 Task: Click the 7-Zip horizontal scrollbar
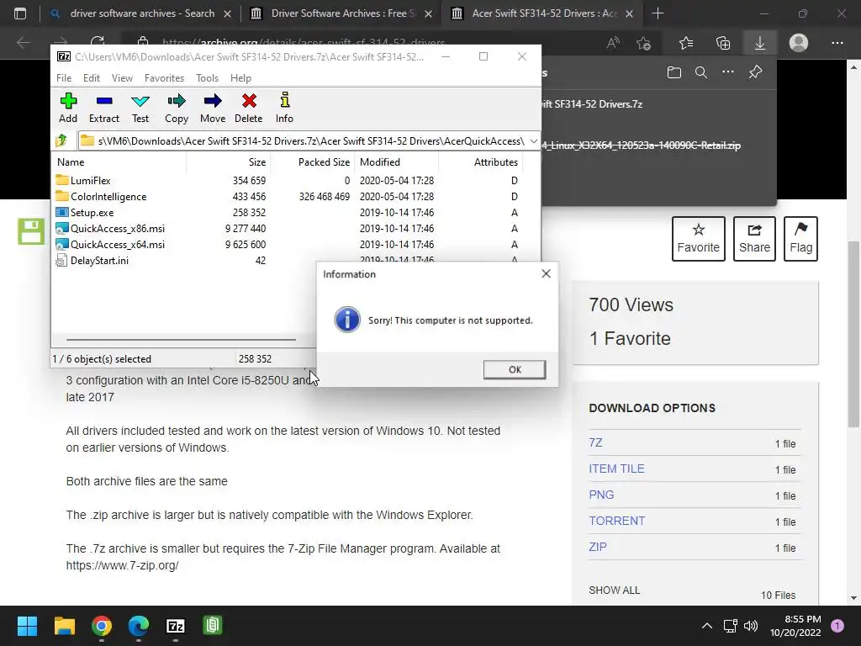[x=182, y=340]
